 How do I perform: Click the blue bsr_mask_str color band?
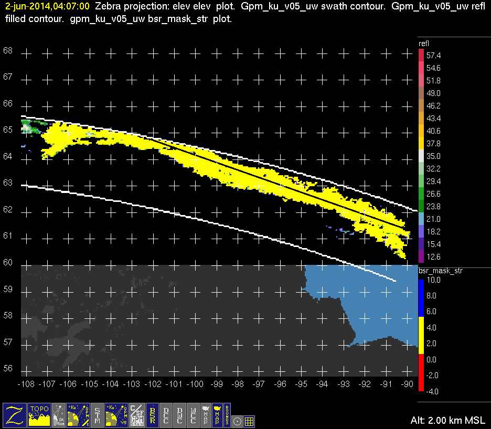click(x=421, y=298)
